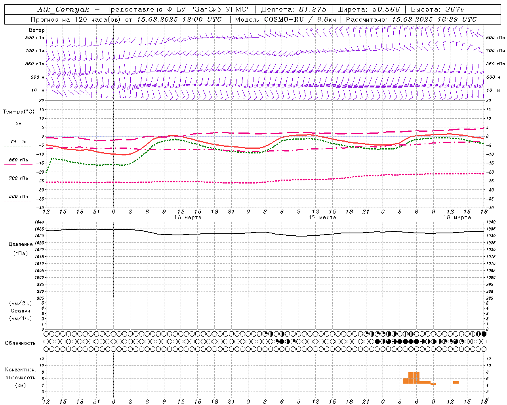Viewport: 507px width, 405px height.
Task: Click the Осадки precipitation label
Action: pyautogui.click(x=21, y=311)
